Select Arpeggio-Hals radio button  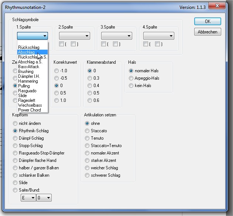pos(131,78)
